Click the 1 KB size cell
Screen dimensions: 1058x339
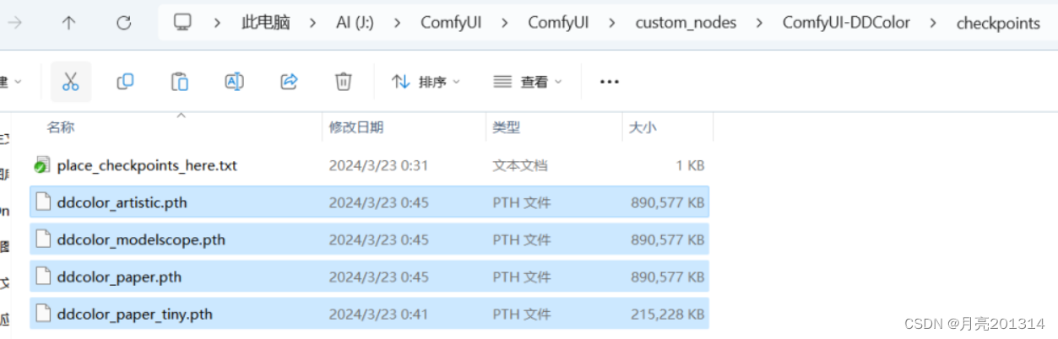[690, 166]
